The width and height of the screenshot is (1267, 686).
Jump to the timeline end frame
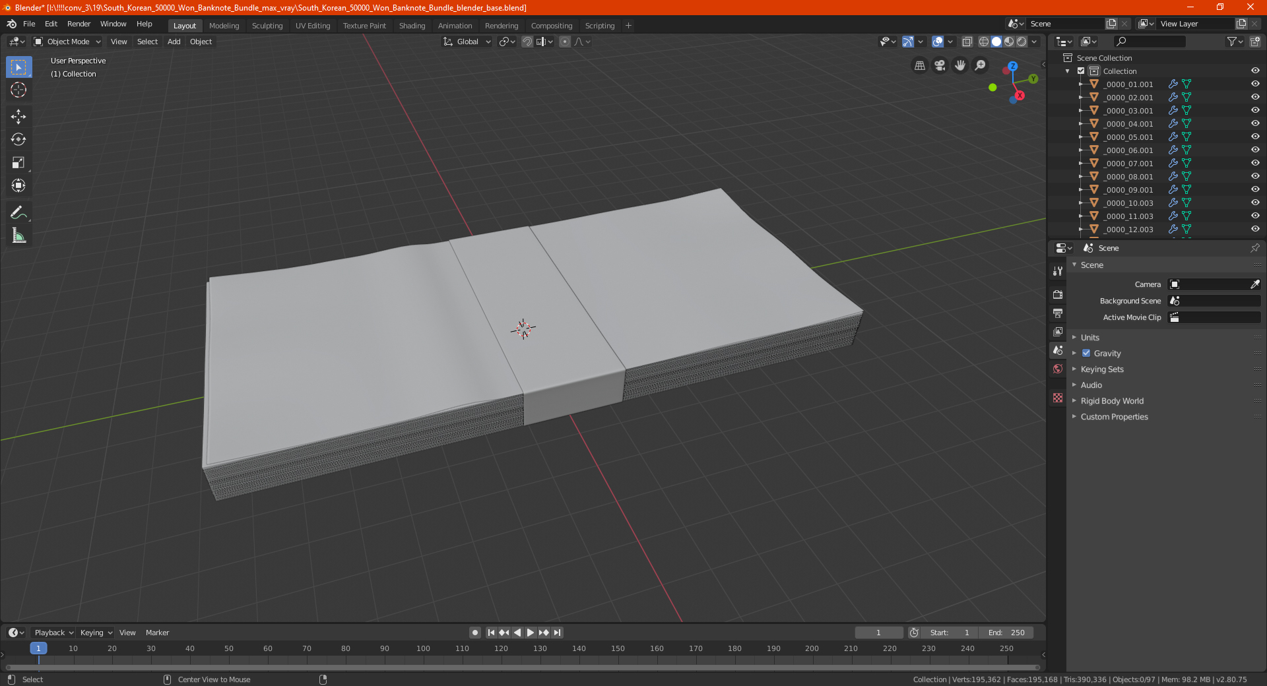(x=557, y=633)
